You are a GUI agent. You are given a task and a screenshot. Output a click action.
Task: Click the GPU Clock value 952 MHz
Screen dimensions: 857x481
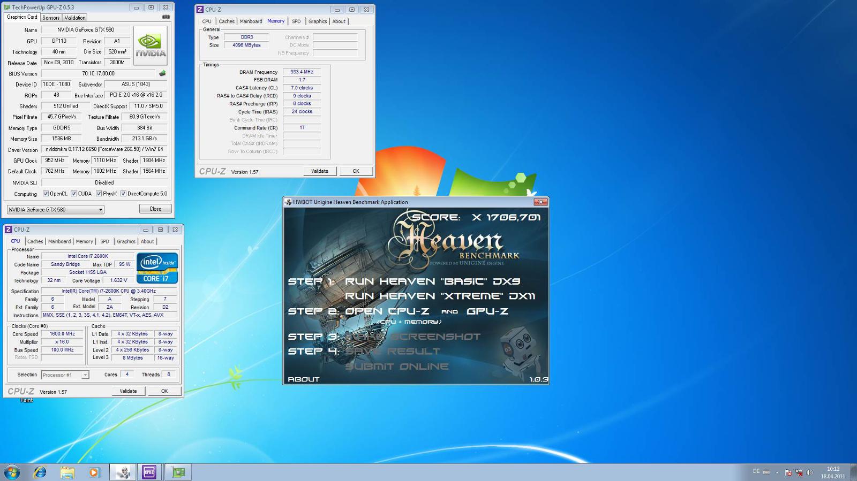pos(55,161)
